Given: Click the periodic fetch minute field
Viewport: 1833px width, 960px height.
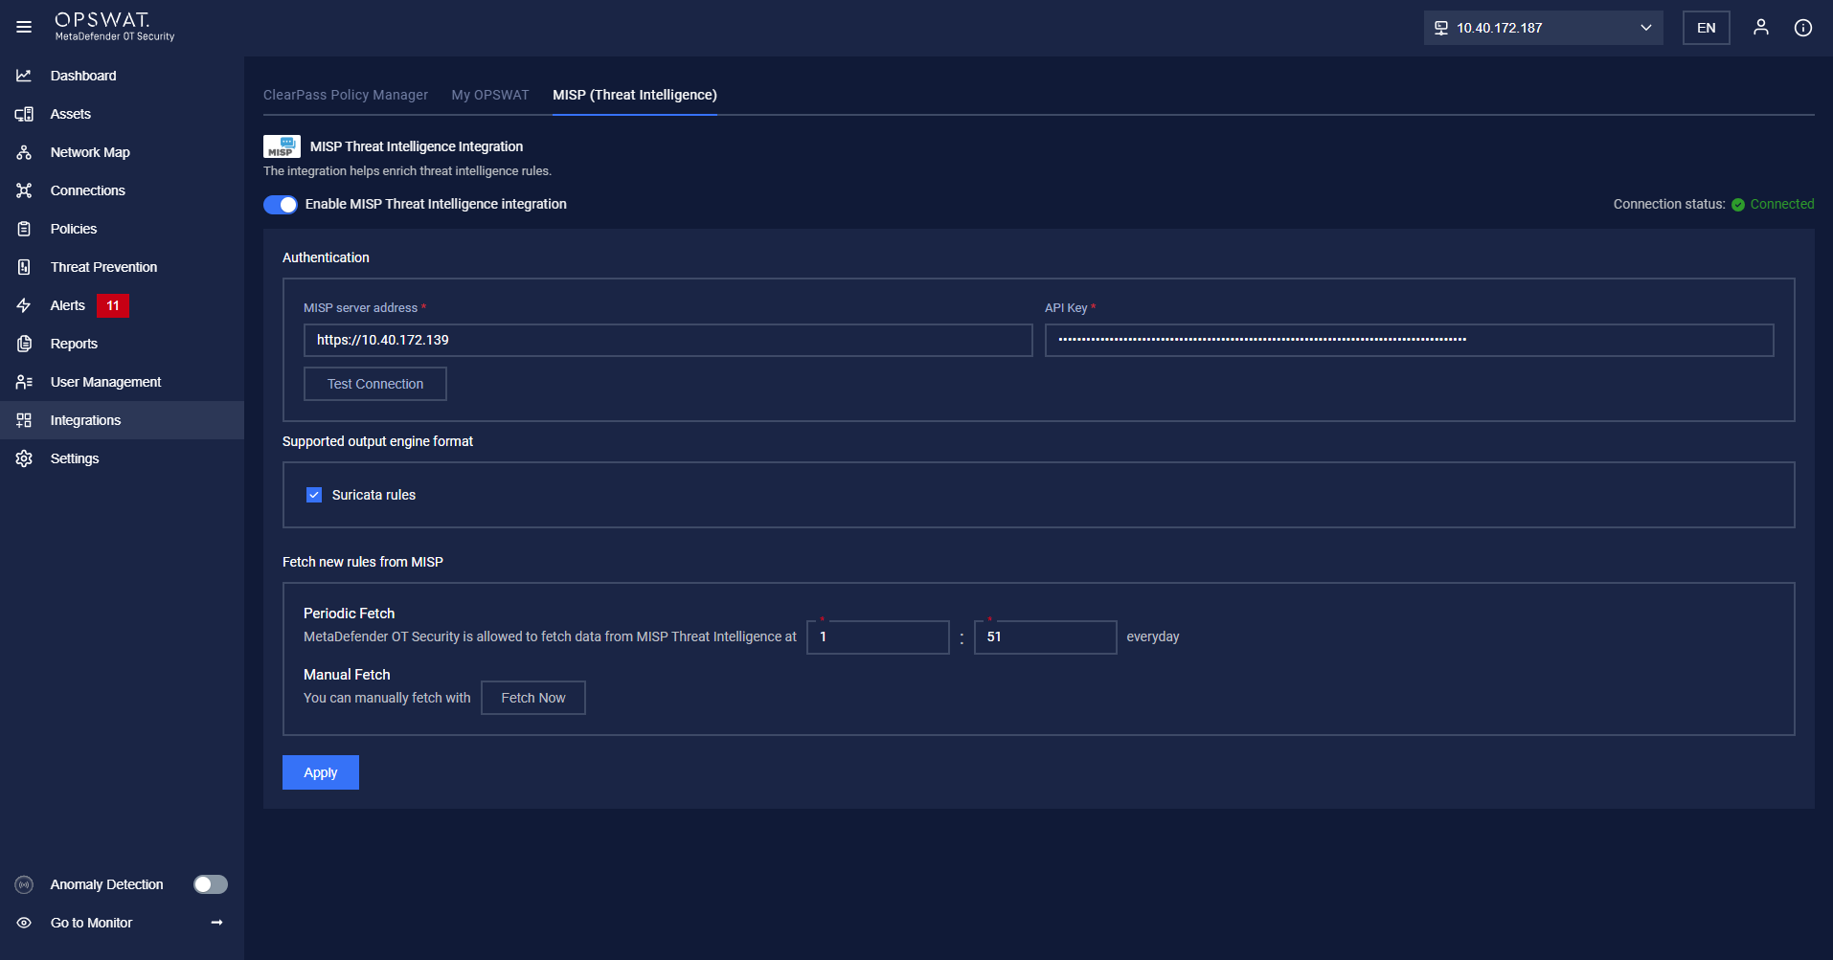Looking at the screenshot, I should (1046, 637).
